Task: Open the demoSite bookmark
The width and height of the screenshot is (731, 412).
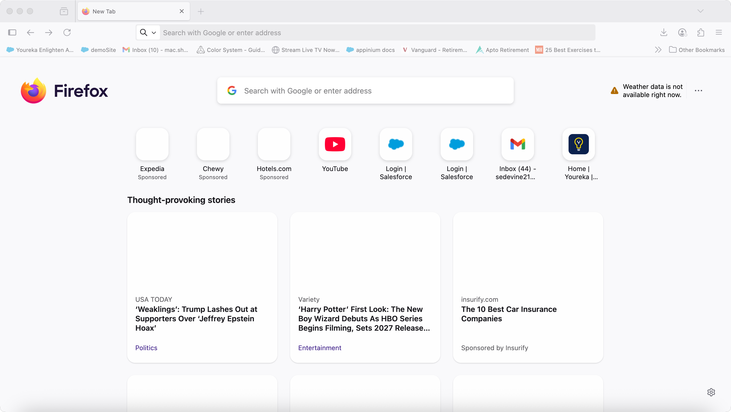Action: (98, 50)
